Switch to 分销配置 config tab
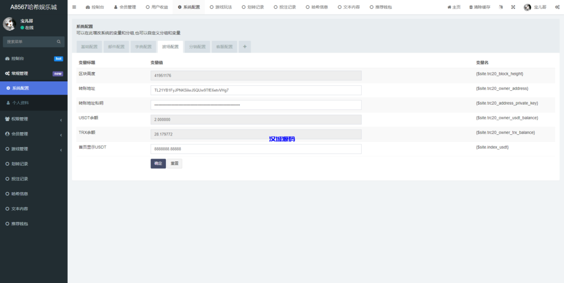The height and width of the screenshot is (283, 564). (197, 47)
